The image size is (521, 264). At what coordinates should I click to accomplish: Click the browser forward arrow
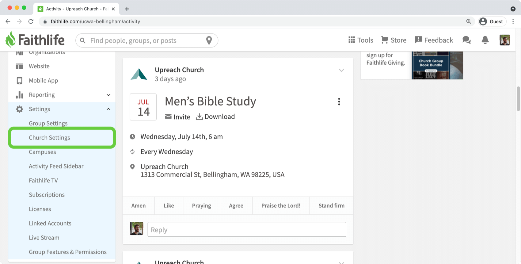(19, 21)
